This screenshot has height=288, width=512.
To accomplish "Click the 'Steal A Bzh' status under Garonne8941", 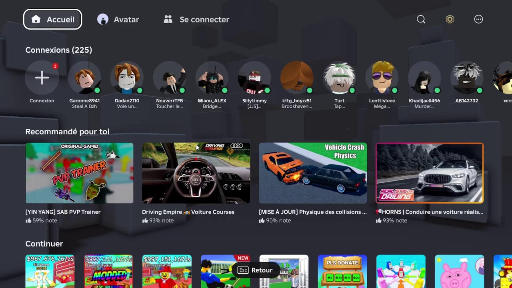I will (84, 106).
